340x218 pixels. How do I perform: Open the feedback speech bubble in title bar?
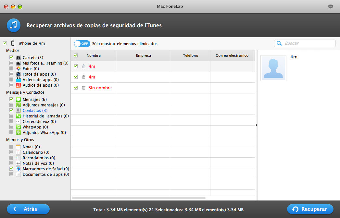[x=331, y=6]
